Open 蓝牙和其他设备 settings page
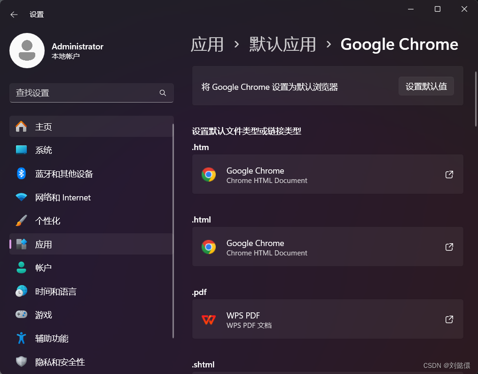This screenshot has height=374, width=478. [x=92, y=174]
